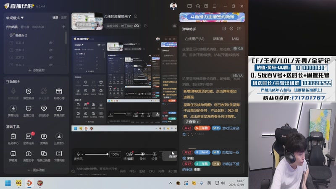Open the message icon in title bar

point(189,6)
